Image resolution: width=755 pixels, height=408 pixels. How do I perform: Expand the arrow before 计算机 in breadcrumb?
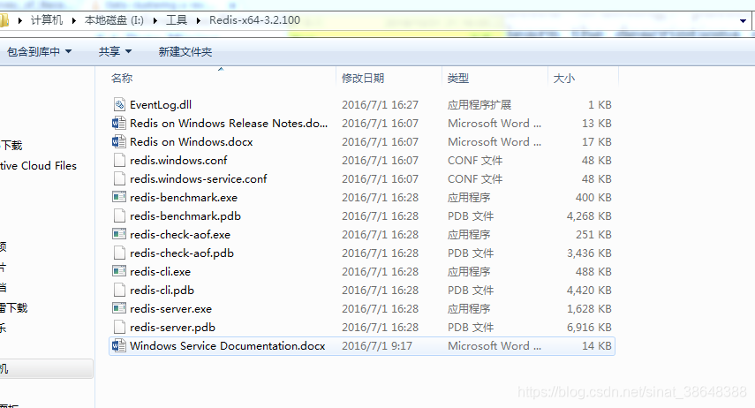click(20, 20)
